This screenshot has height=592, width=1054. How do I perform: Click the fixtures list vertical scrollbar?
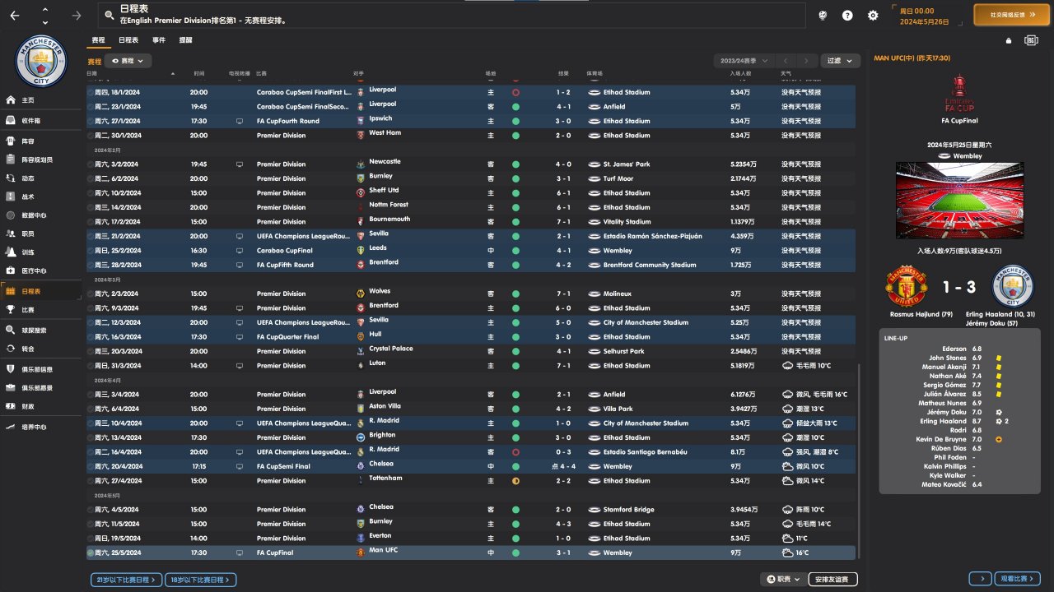coord(859,460)
